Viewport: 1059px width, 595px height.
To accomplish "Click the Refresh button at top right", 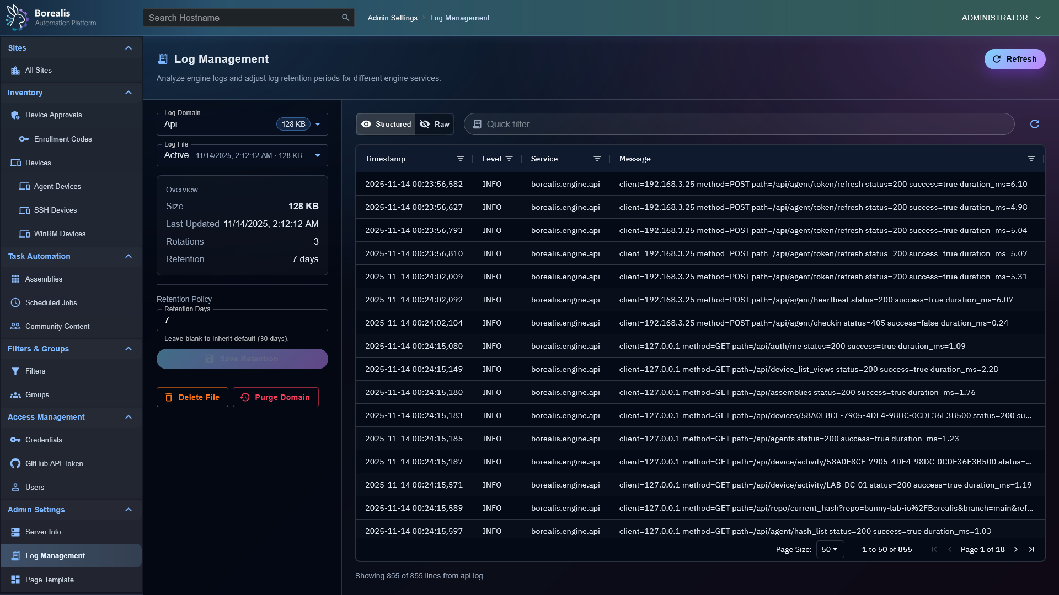I will (x=1014, y=59).
